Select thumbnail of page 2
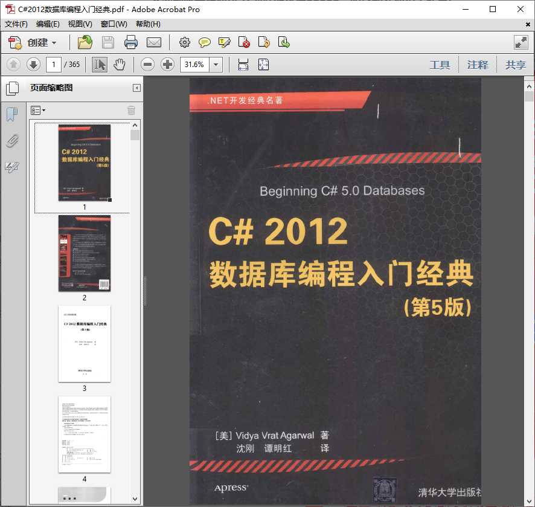The image size is (535, 507). click(85, 253)
